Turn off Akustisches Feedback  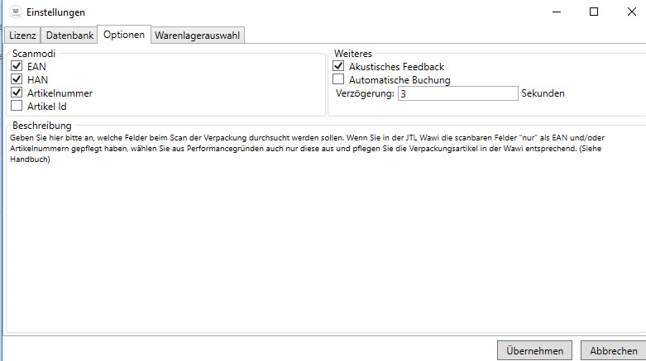338,66
